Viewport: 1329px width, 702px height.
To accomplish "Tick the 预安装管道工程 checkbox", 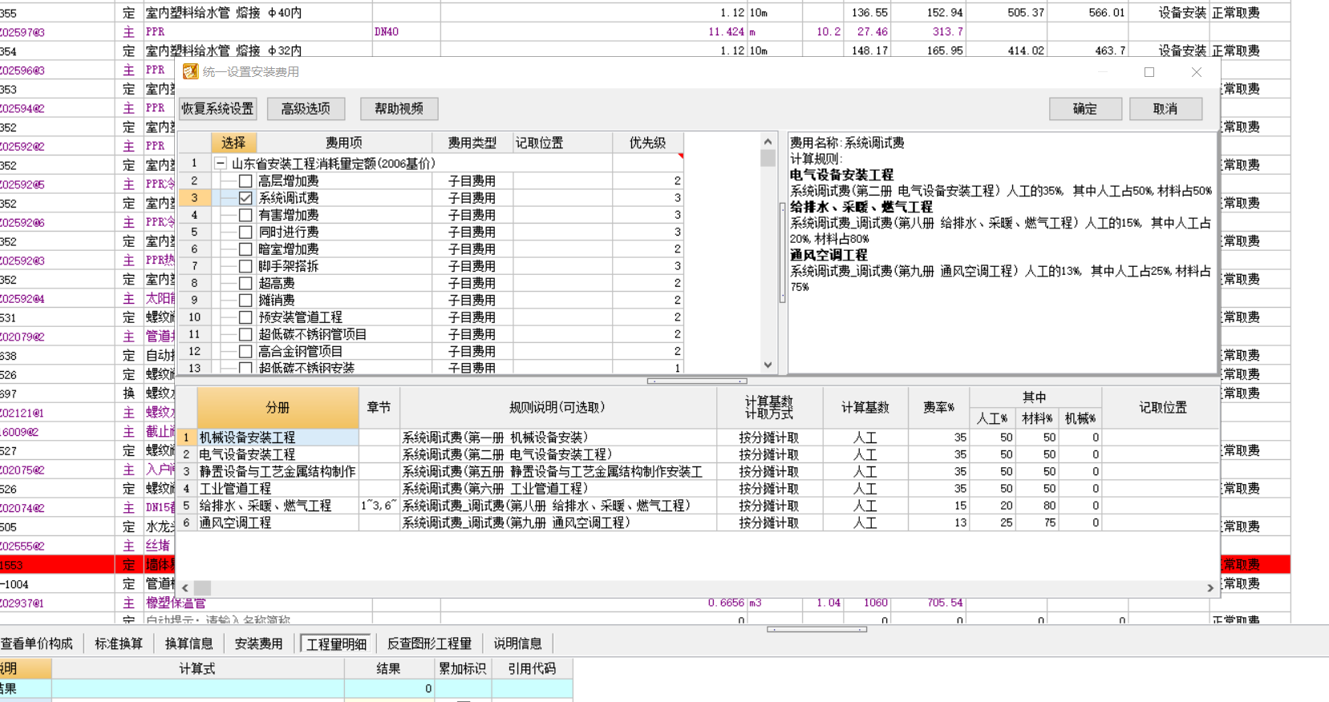I will [245, 317].
